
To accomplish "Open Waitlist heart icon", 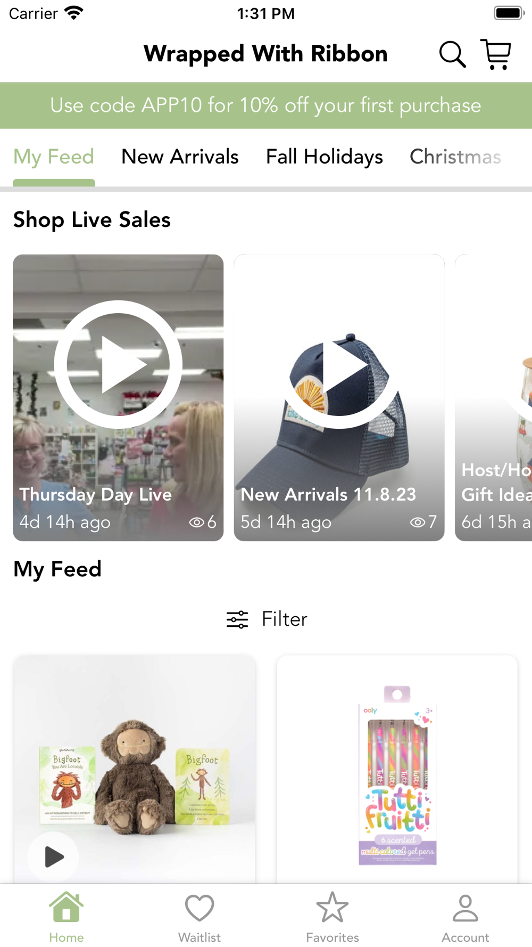I will (x=199, y=908).
